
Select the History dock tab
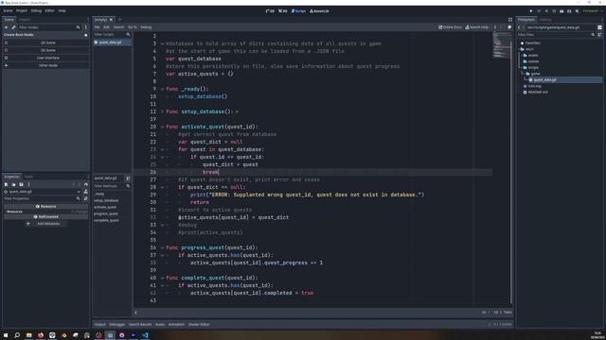tap(545, 19)
